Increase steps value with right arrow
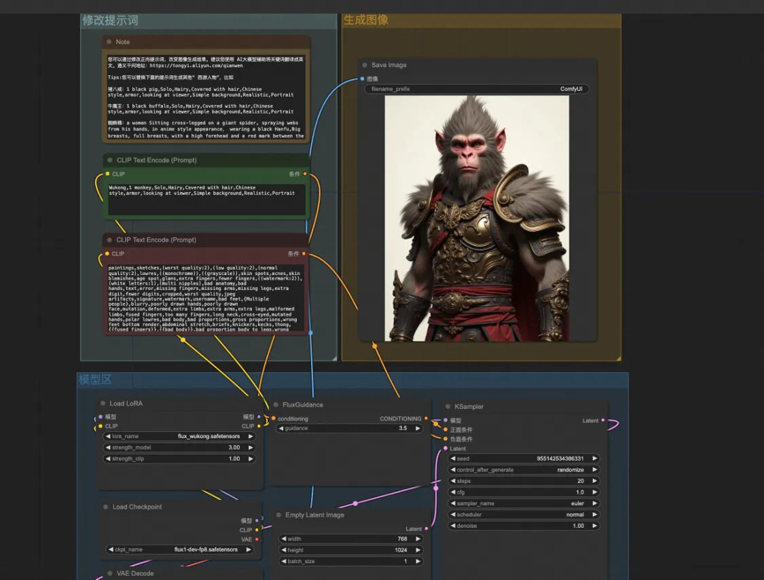The height and width of the screenshot is (580, 764). pos(594,481)
